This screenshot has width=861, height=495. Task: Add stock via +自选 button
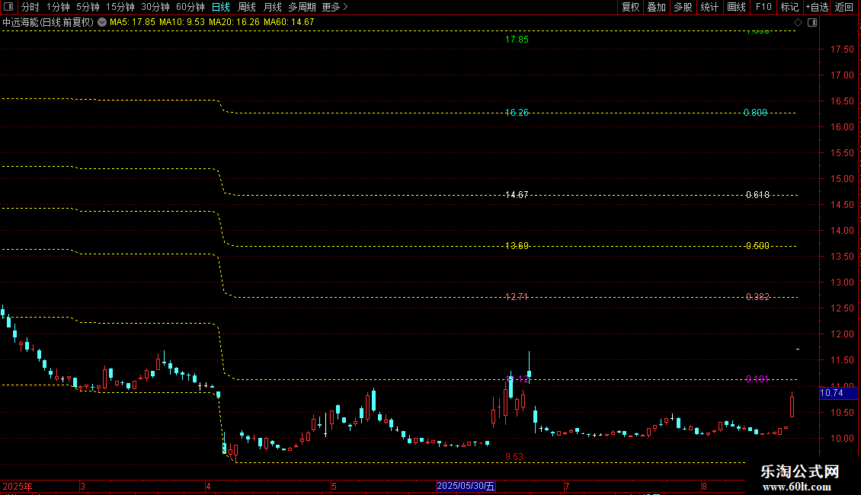coord(817,7)
